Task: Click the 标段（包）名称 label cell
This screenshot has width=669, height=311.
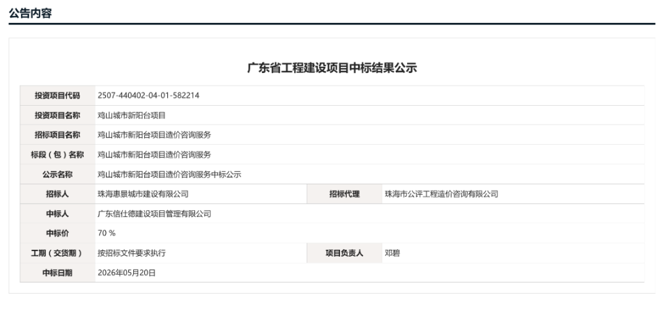Action: point(57,154)
